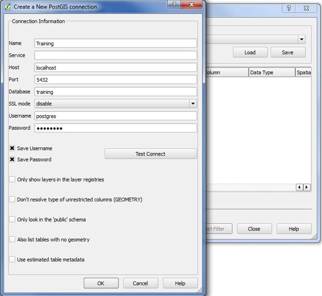
Task: Open context help via the question mark icon
Action: click(x=173, y=5)
